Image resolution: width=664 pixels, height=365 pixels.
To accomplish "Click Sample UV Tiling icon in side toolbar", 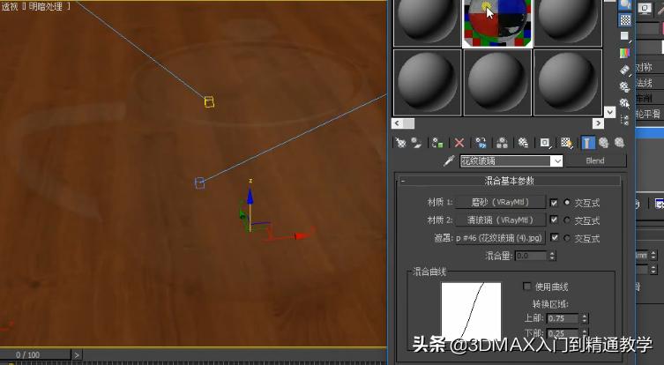I will coord(625,36).
